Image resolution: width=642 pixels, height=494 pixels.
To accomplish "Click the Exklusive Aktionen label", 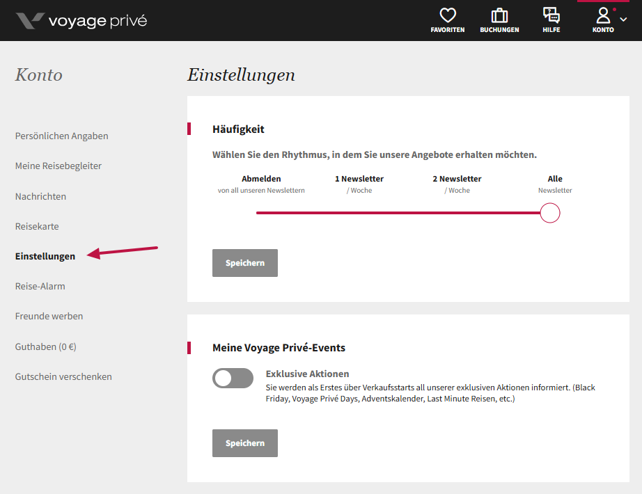I will pos(308,374).
